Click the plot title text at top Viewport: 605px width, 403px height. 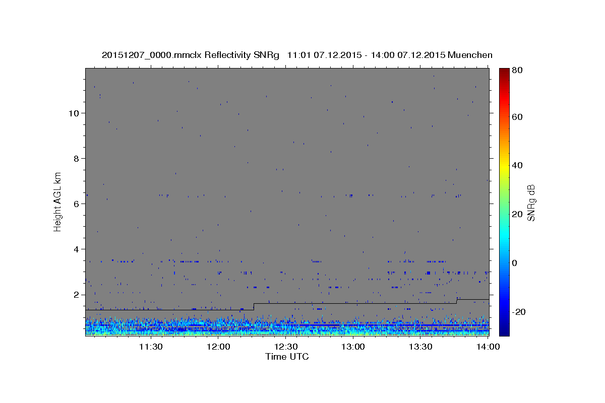[297, 55]
